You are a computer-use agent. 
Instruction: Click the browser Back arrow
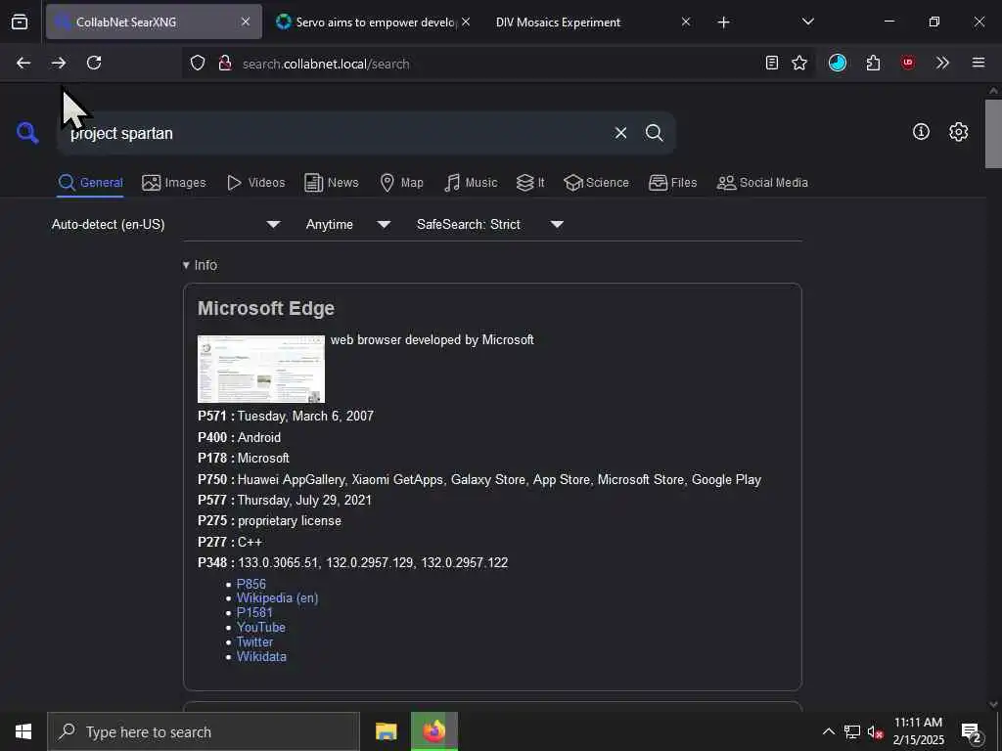pos(23,63)
